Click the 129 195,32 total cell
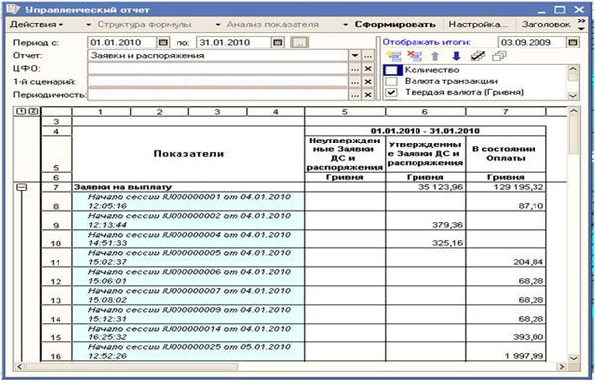Viewport: 595px width, 381px height. click(506, 187)
